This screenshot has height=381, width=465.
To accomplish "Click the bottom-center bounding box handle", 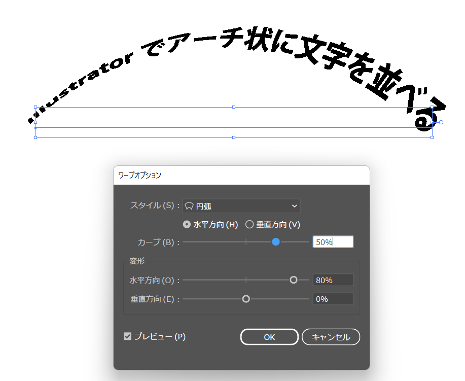I will click(234, 137).
